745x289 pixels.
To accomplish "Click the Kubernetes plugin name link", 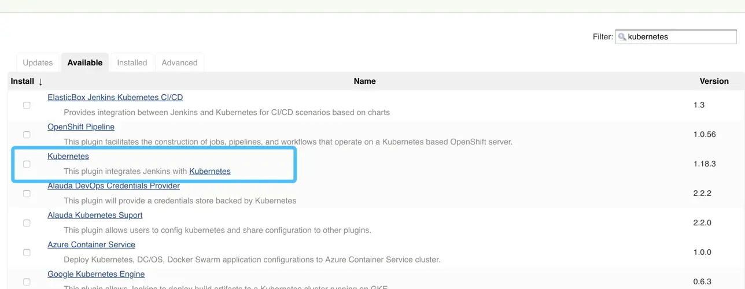I will (68, 156).
